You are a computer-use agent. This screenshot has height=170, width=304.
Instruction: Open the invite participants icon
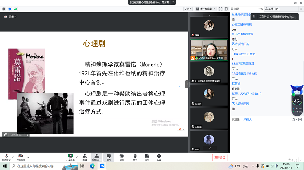[85, 157]
